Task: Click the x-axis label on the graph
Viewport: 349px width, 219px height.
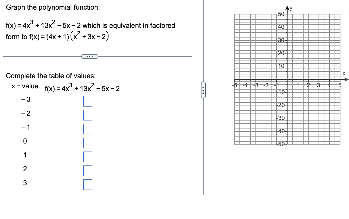Action: tap(344, 73)
